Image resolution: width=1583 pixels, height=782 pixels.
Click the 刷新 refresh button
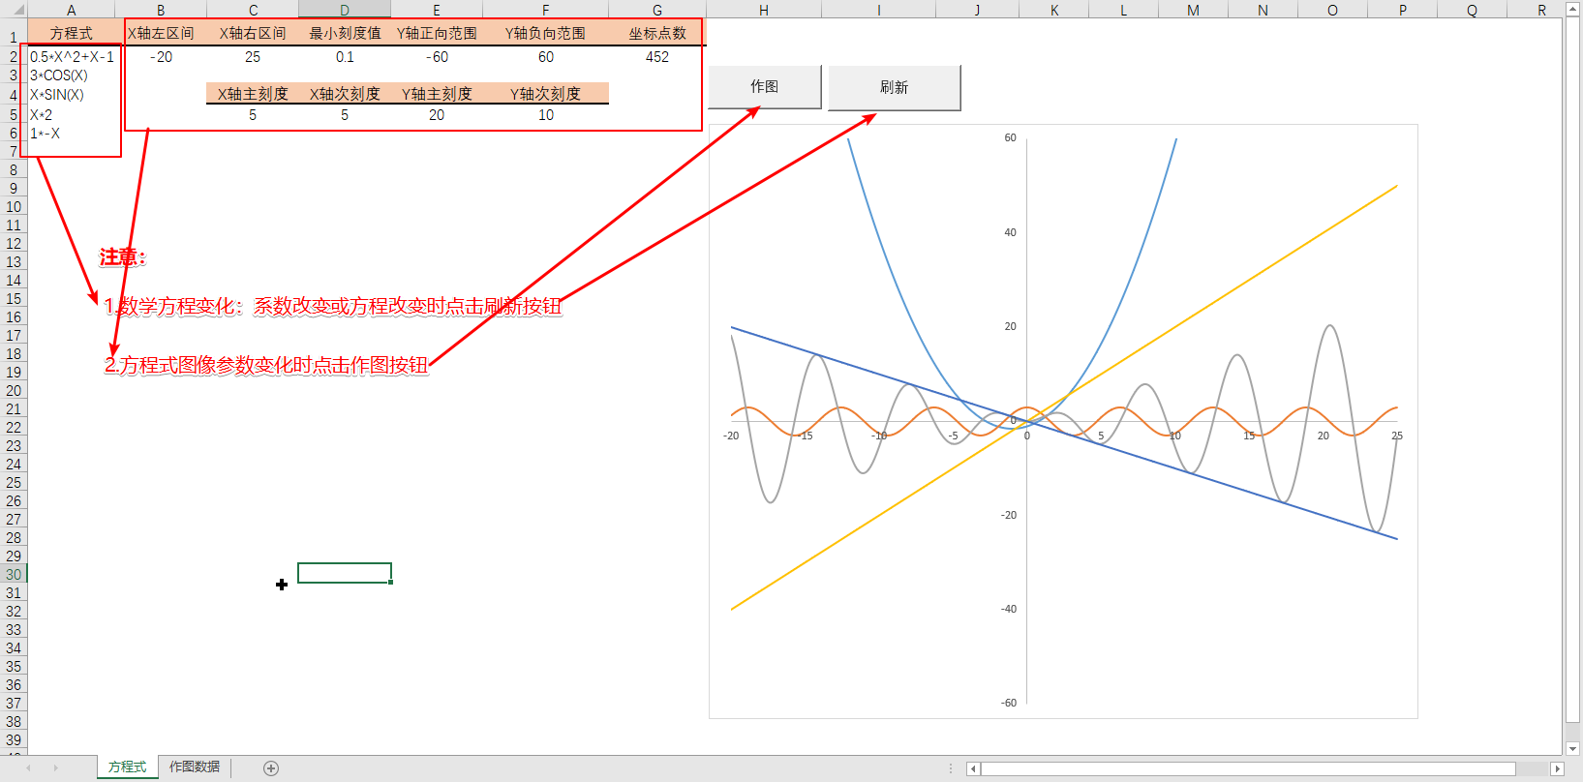[895, 87]
